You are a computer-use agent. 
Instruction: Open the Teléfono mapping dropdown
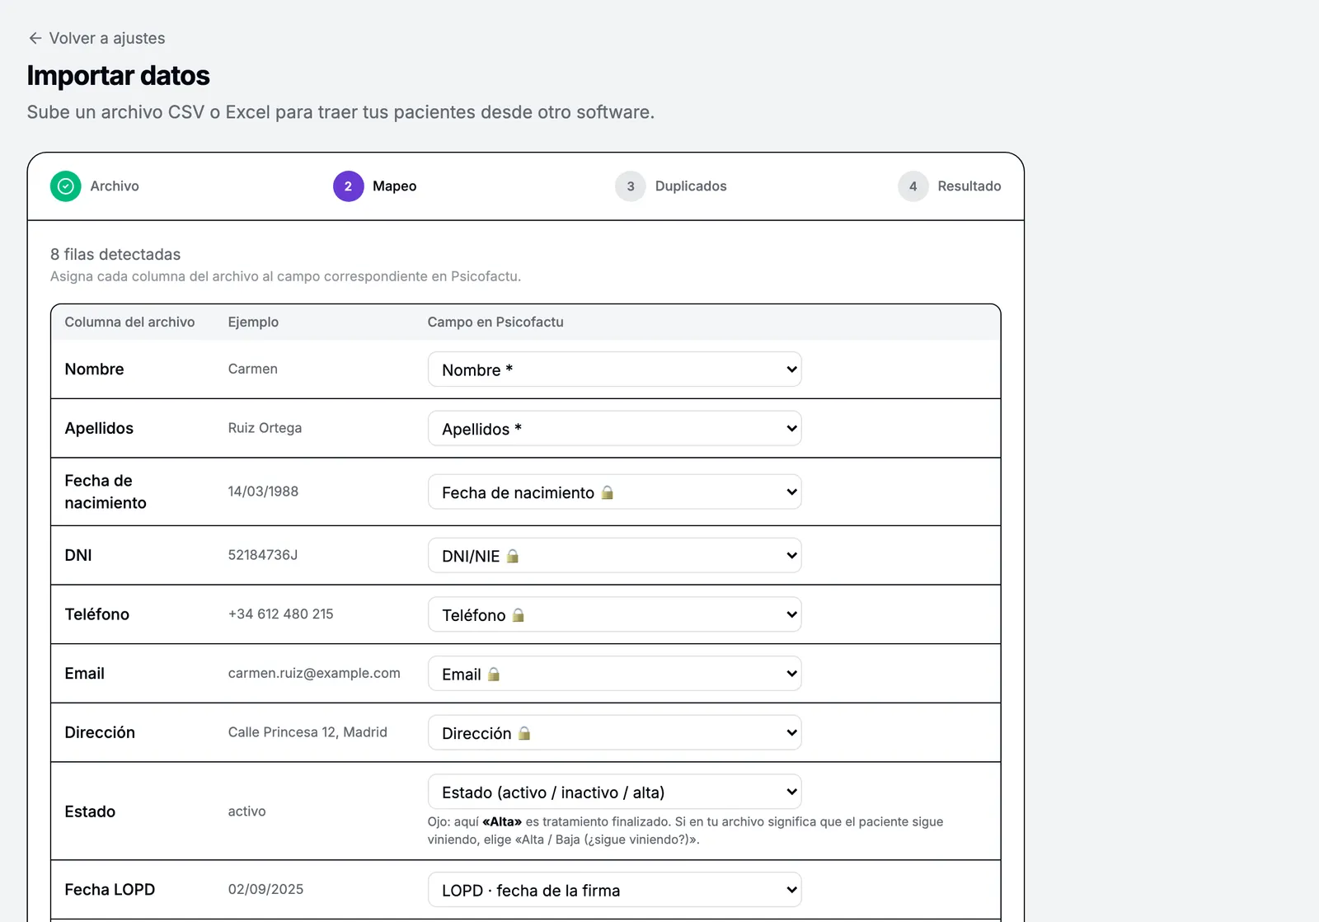coord(614,615)
